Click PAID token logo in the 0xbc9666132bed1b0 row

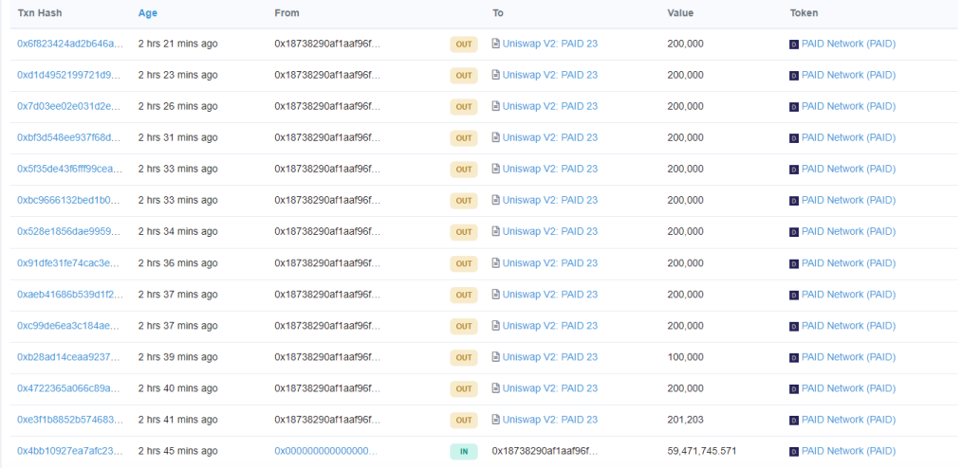[x=794, y=200]
